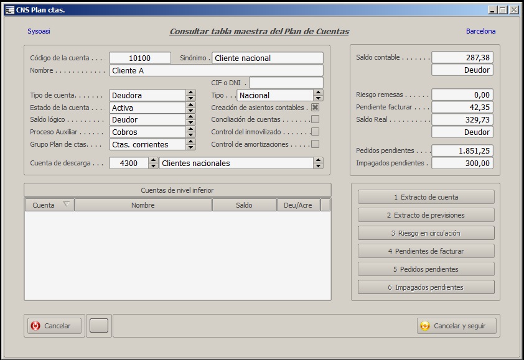Click the Saldo contable value 287,38
Viewport: 524px width, 360px height.
tap(462, 57)
